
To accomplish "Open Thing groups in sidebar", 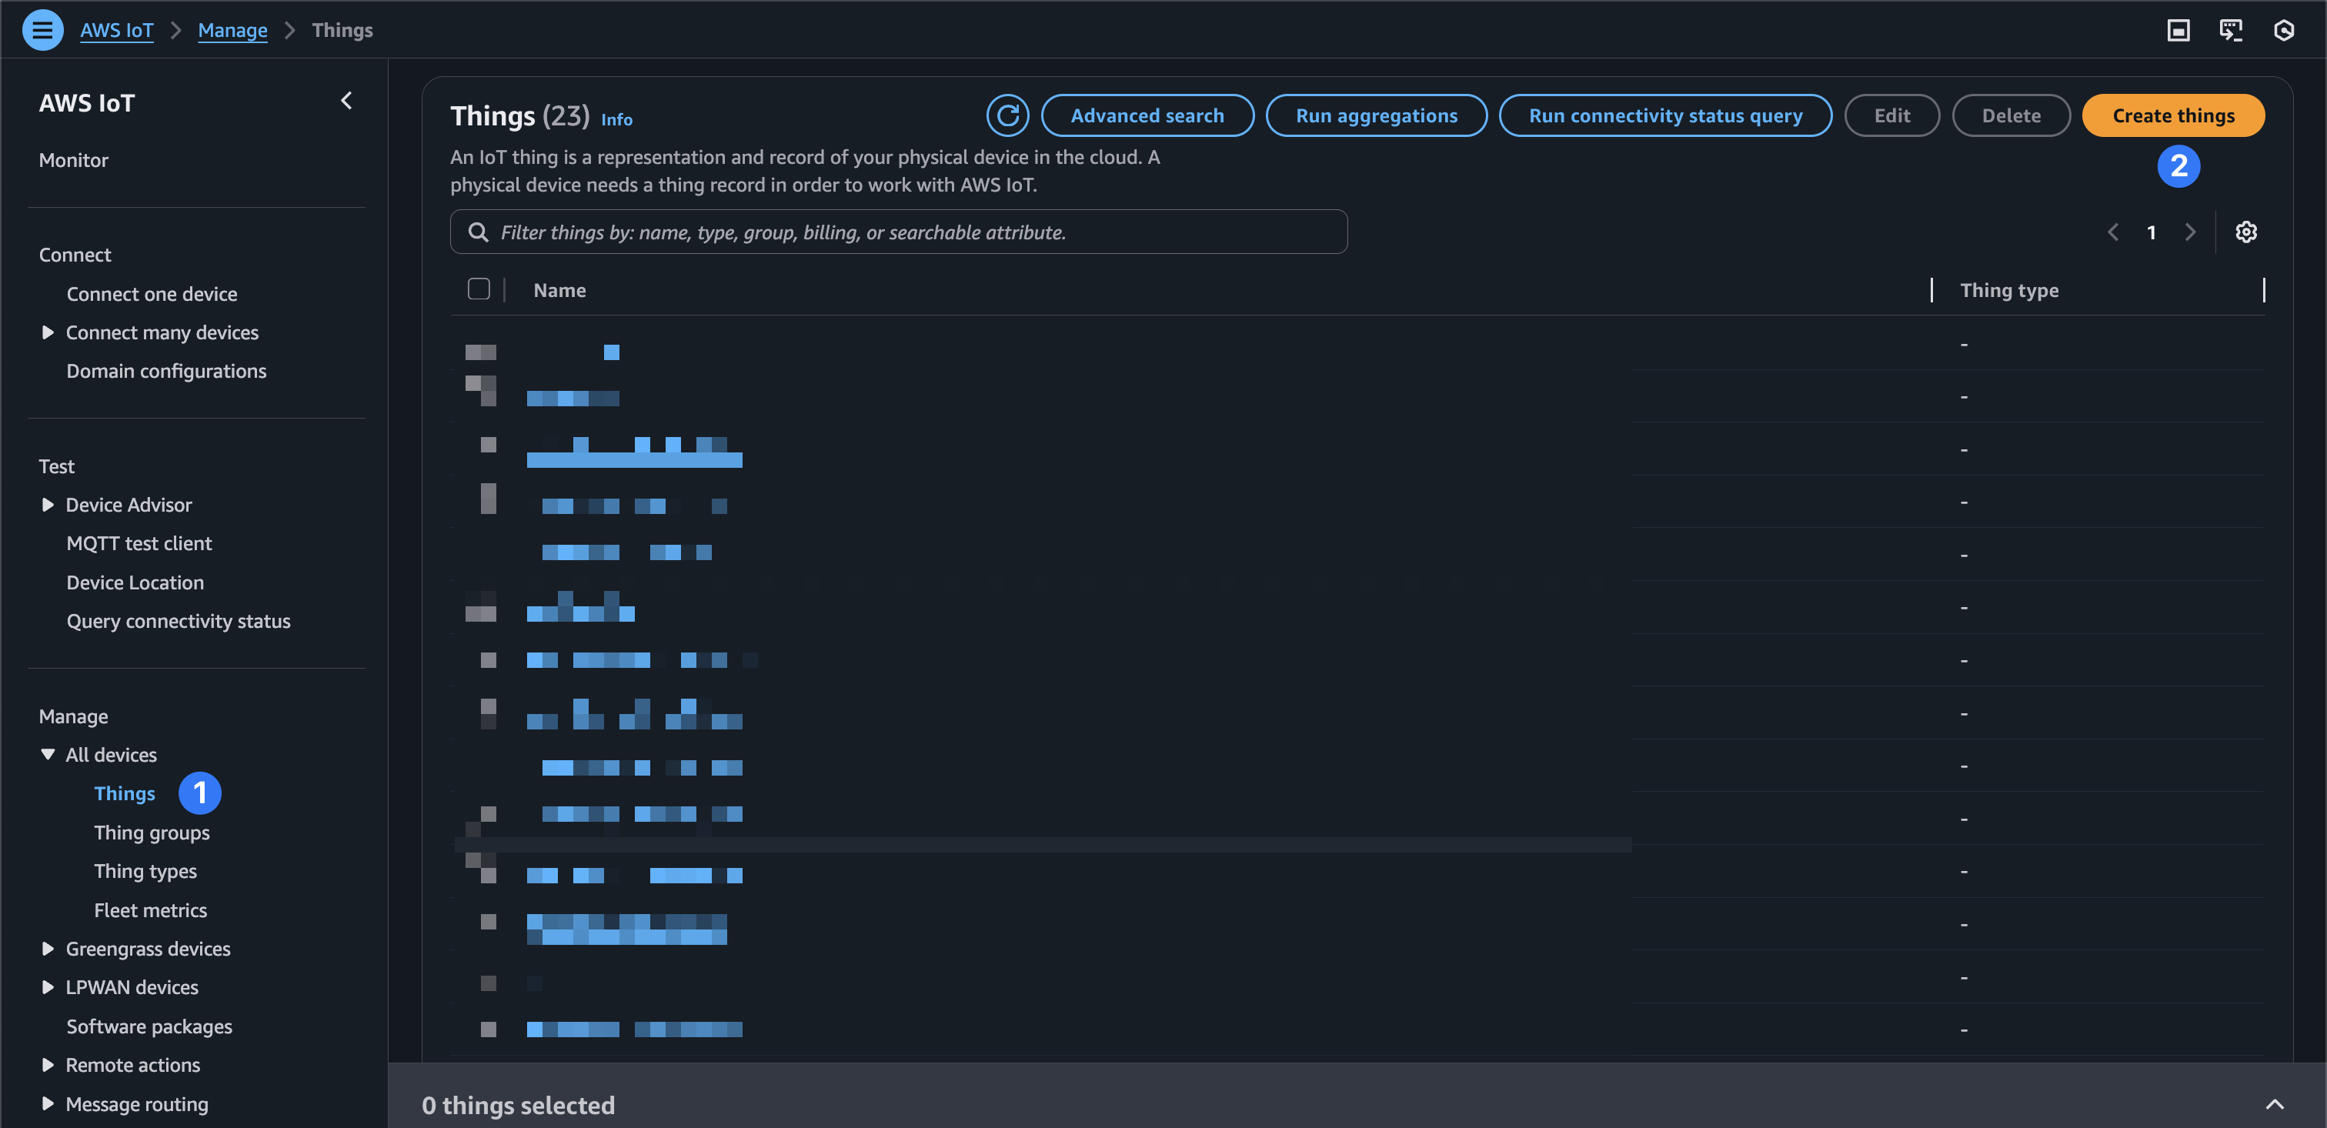I will 152,832.
